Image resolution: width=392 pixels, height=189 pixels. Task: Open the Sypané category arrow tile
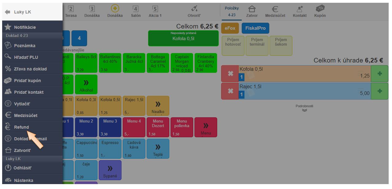(x=110, y=170)
